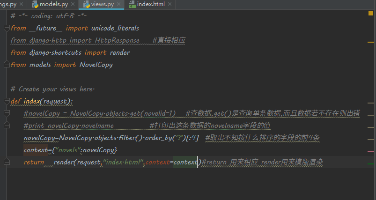
Task: Click the fold end marker on return line
Action: [x=6, y=162]
